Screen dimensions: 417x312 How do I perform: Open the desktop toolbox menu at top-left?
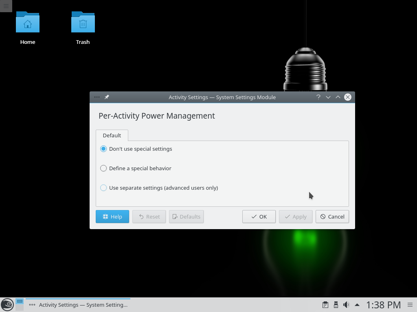[x=6, y=6]
